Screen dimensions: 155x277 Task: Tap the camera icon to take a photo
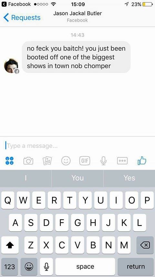pos(28,161)
